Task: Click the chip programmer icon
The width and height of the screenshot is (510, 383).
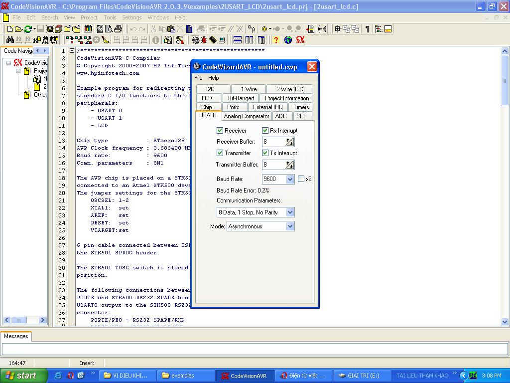Action: click(x=213, y=40)
